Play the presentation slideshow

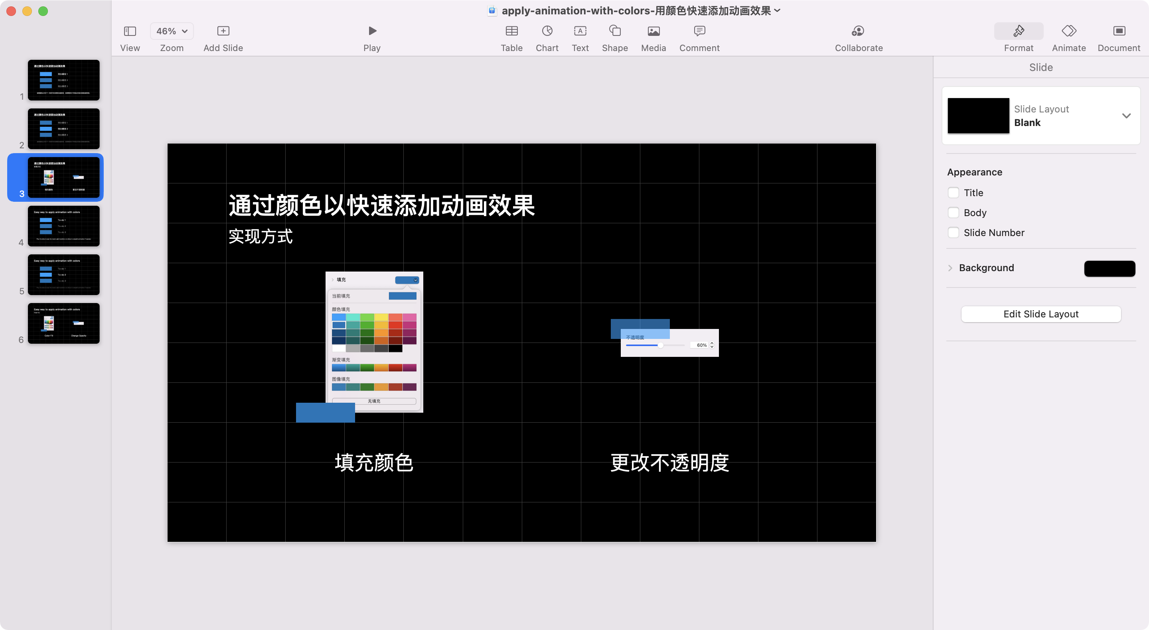pos(371,31)
